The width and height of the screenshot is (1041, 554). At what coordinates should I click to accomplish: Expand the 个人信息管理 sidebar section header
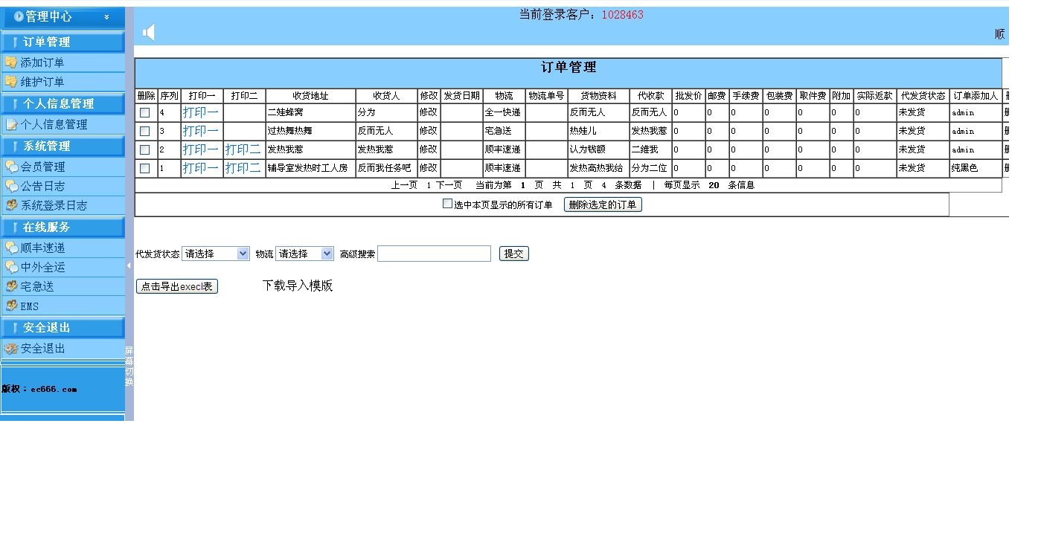pyautogui.click(x=63, y=103)
